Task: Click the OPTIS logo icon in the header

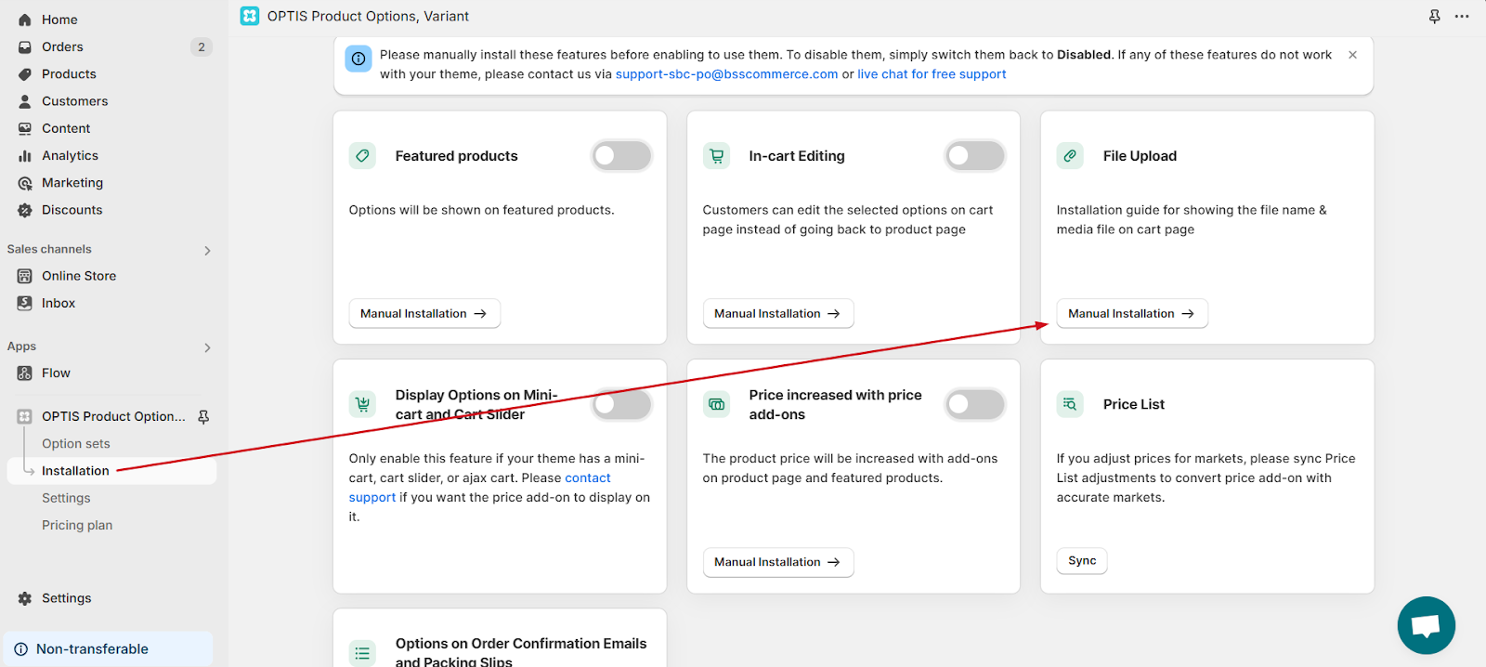Action: (x=250, y=16)
